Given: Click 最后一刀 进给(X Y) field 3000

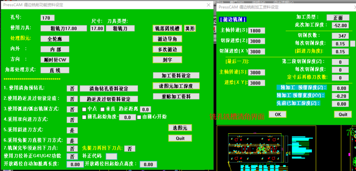Looking at the screenshot, I should tap(257, 83).
